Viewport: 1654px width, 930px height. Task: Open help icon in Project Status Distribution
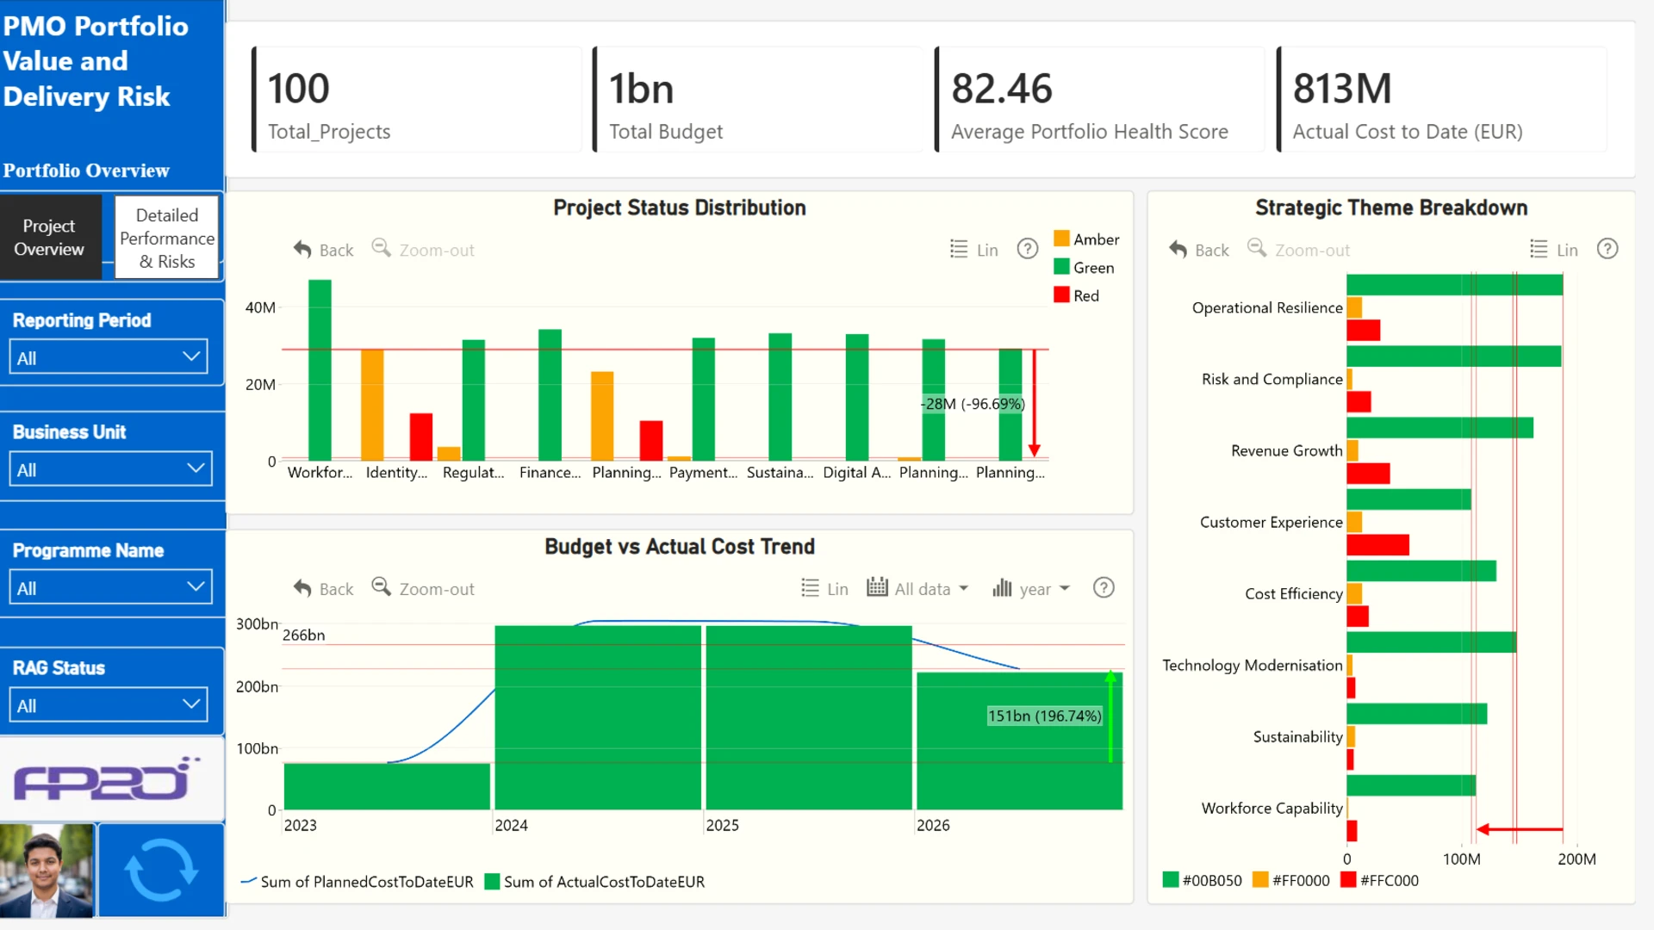point(1027,249)
